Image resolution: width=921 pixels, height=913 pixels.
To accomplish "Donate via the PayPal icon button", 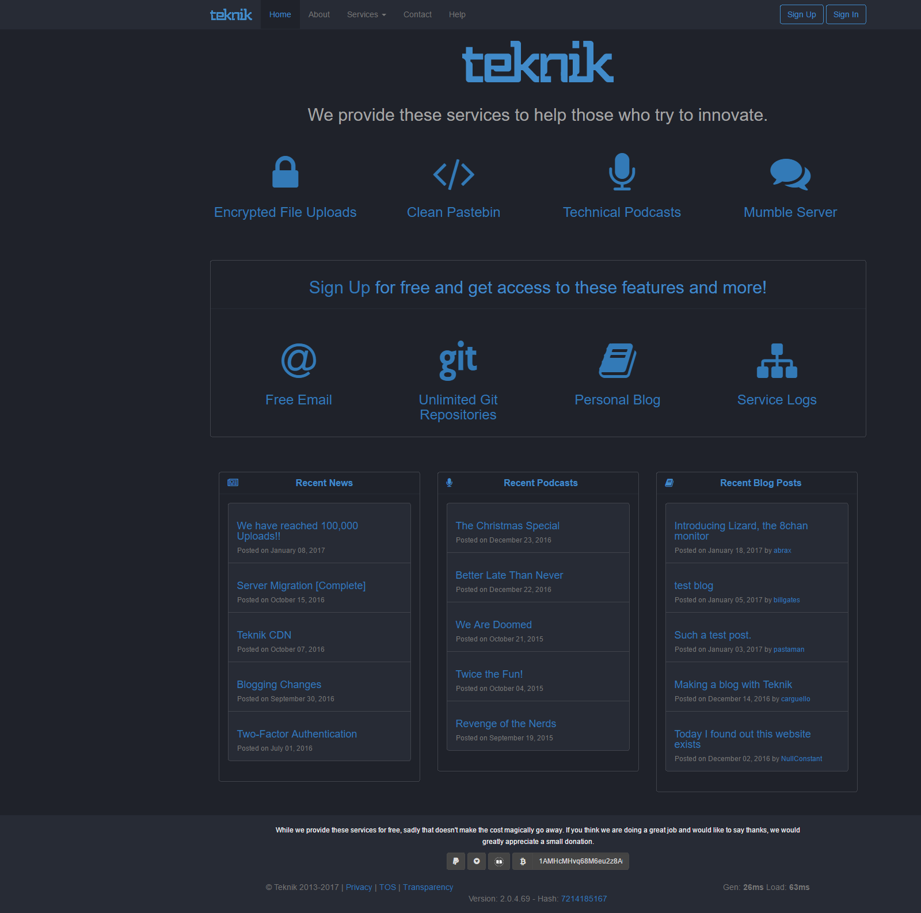I will pyautogui.click(x=456, y=861).
